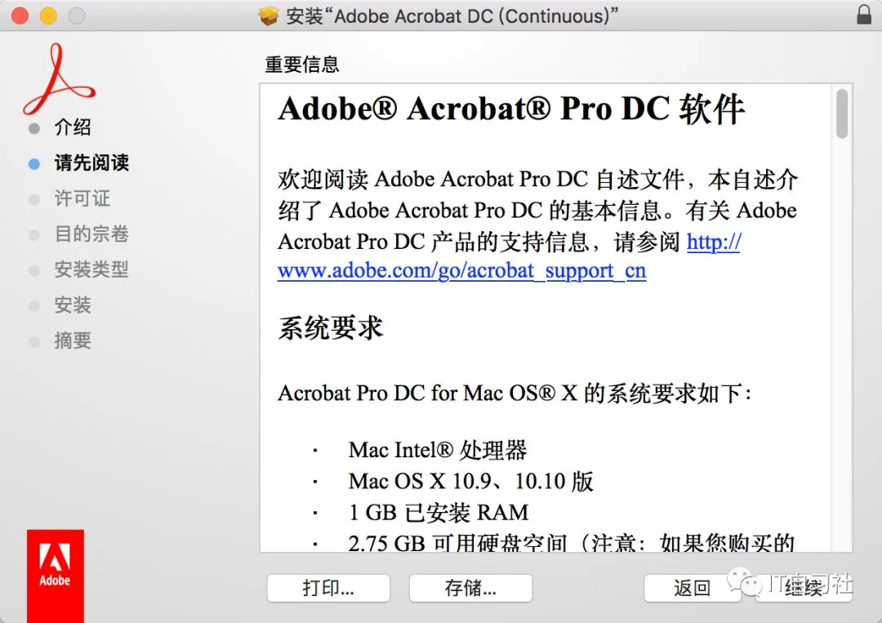This screenshot has height=623, width=882.
Task: Click the Adobe Acrobat Pro DC 软件 title
Action: (511, 109)
